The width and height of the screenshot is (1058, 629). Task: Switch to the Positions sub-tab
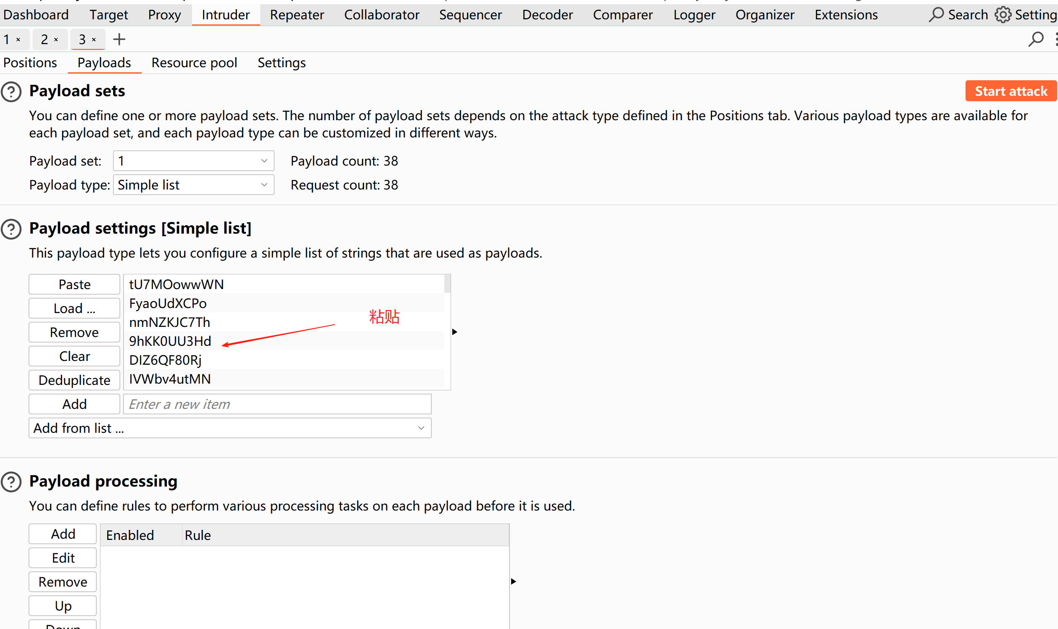[x=30, y=63]
